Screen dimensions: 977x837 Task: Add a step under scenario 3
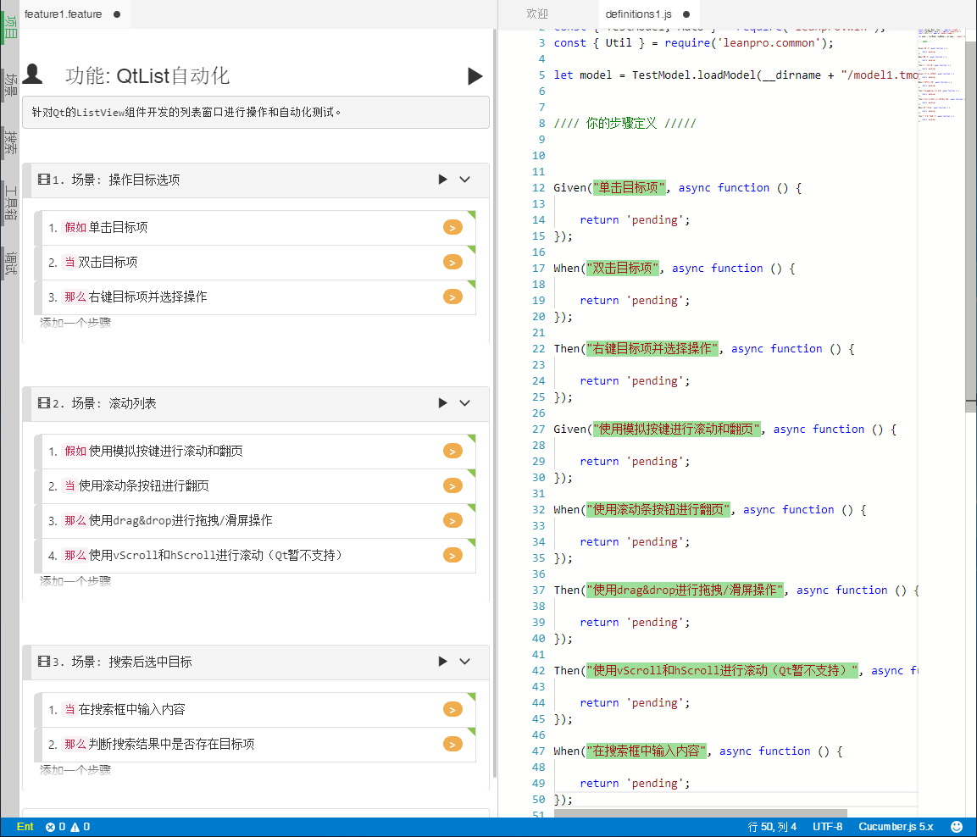[x=75, y=770]
